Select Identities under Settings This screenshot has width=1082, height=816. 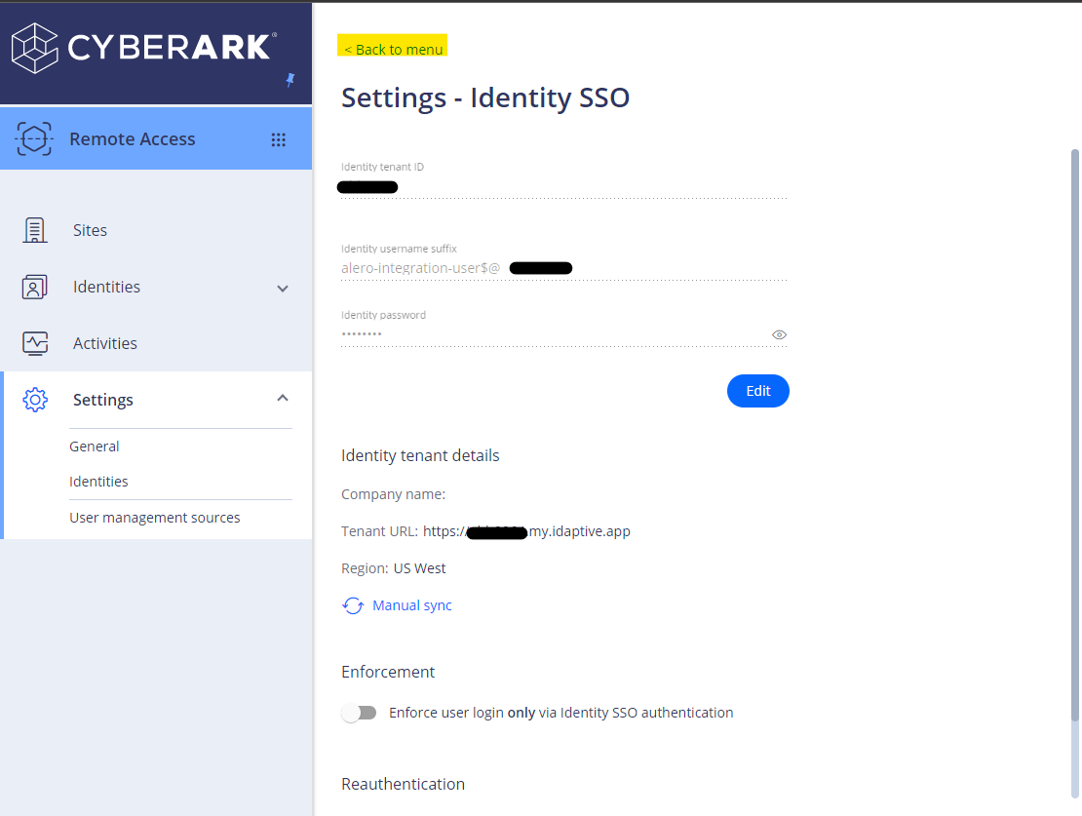pyautogui.click(x=98, y=481)
